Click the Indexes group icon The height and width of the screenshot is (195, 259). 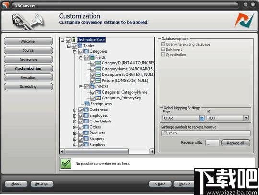[92, 86]
